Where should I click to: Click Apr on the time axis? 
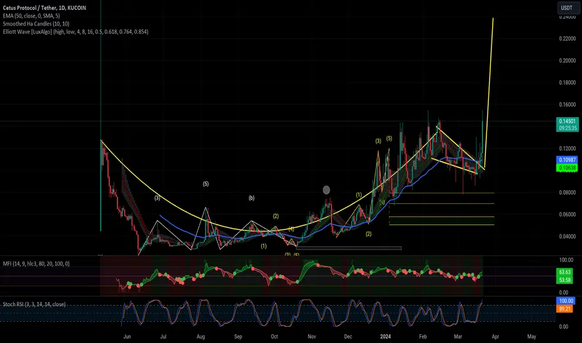495,337
